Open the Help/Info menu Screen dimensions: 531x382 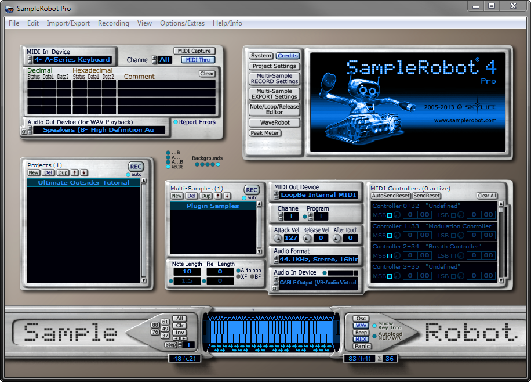click(x=227, y=23)
